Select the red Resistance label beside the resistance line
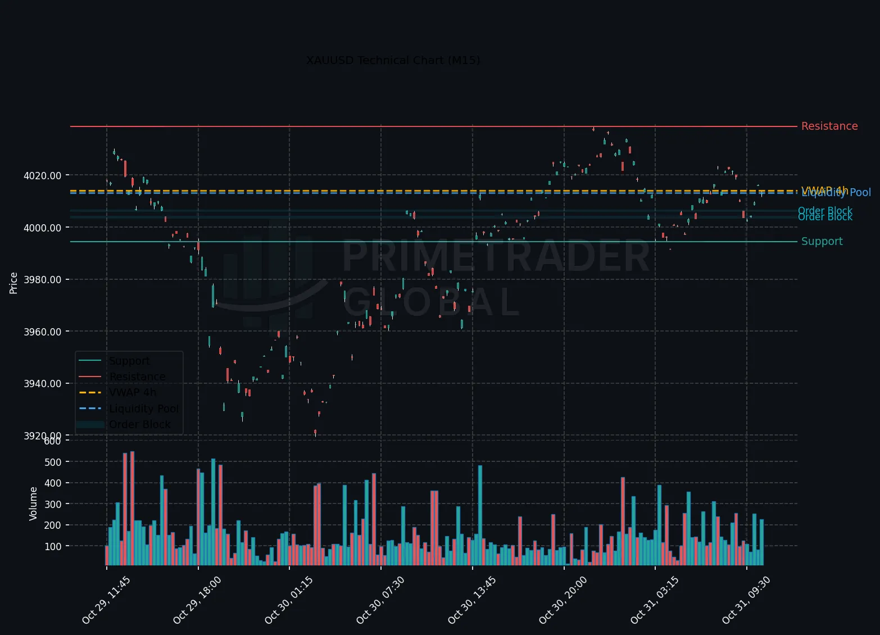 [829, 126]
